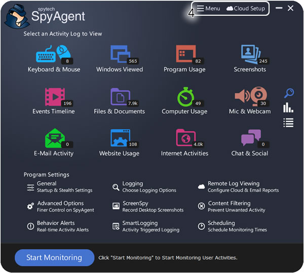The height and width of the screenshot is (273, 304).
Task: Open Scheduling text link
Action: pos(237,226)
